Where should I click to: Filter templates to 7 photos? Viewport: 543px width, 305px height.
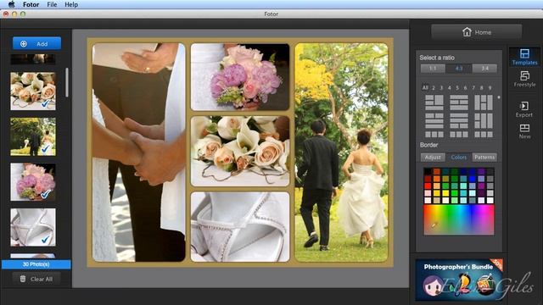(473, 88)
